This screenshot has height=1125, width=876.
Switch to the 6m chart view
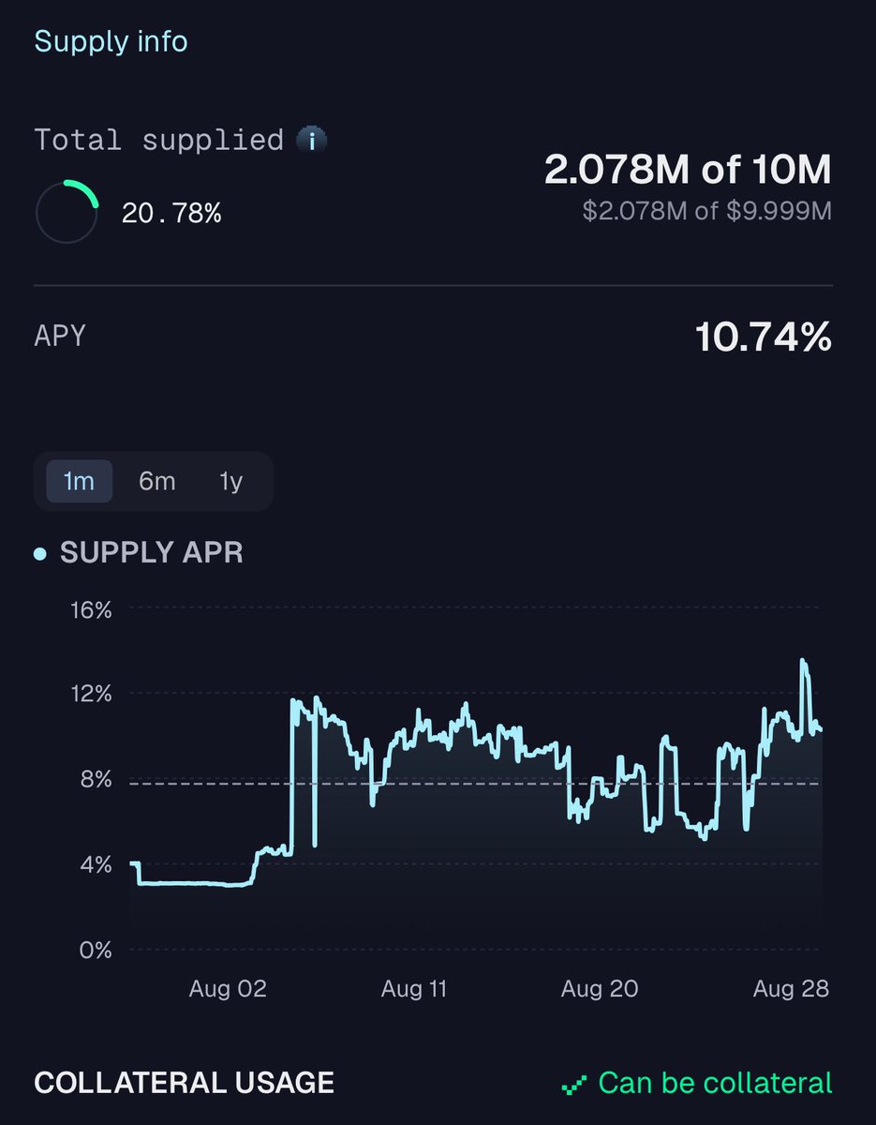click(x=156, y=481)
